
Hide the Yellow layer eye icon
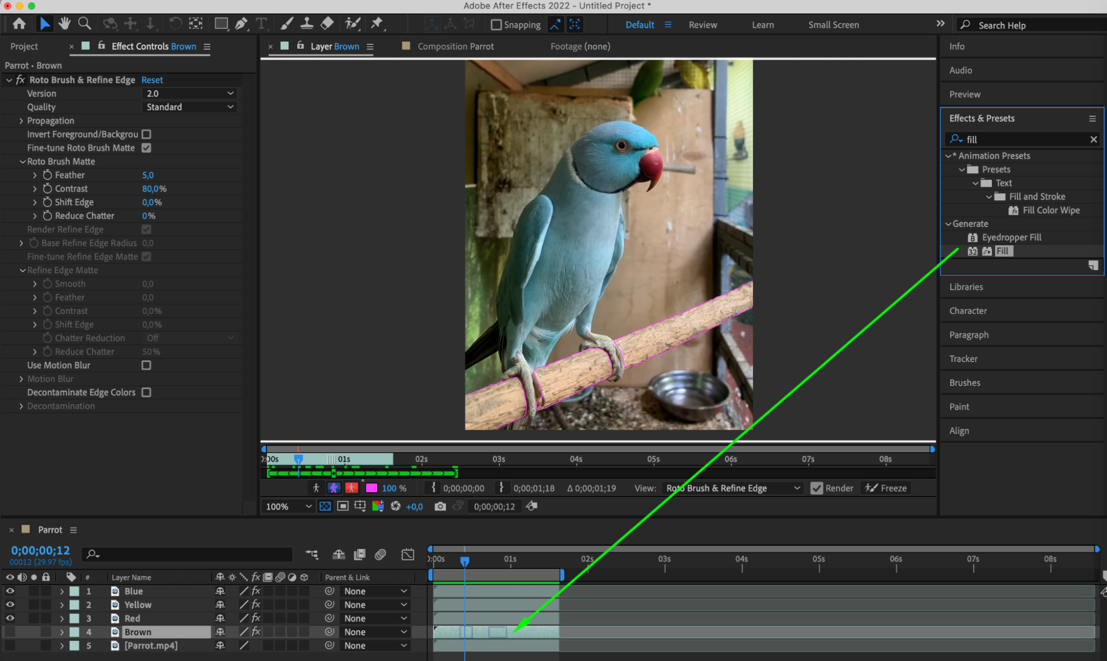click(x=10, y=605)
